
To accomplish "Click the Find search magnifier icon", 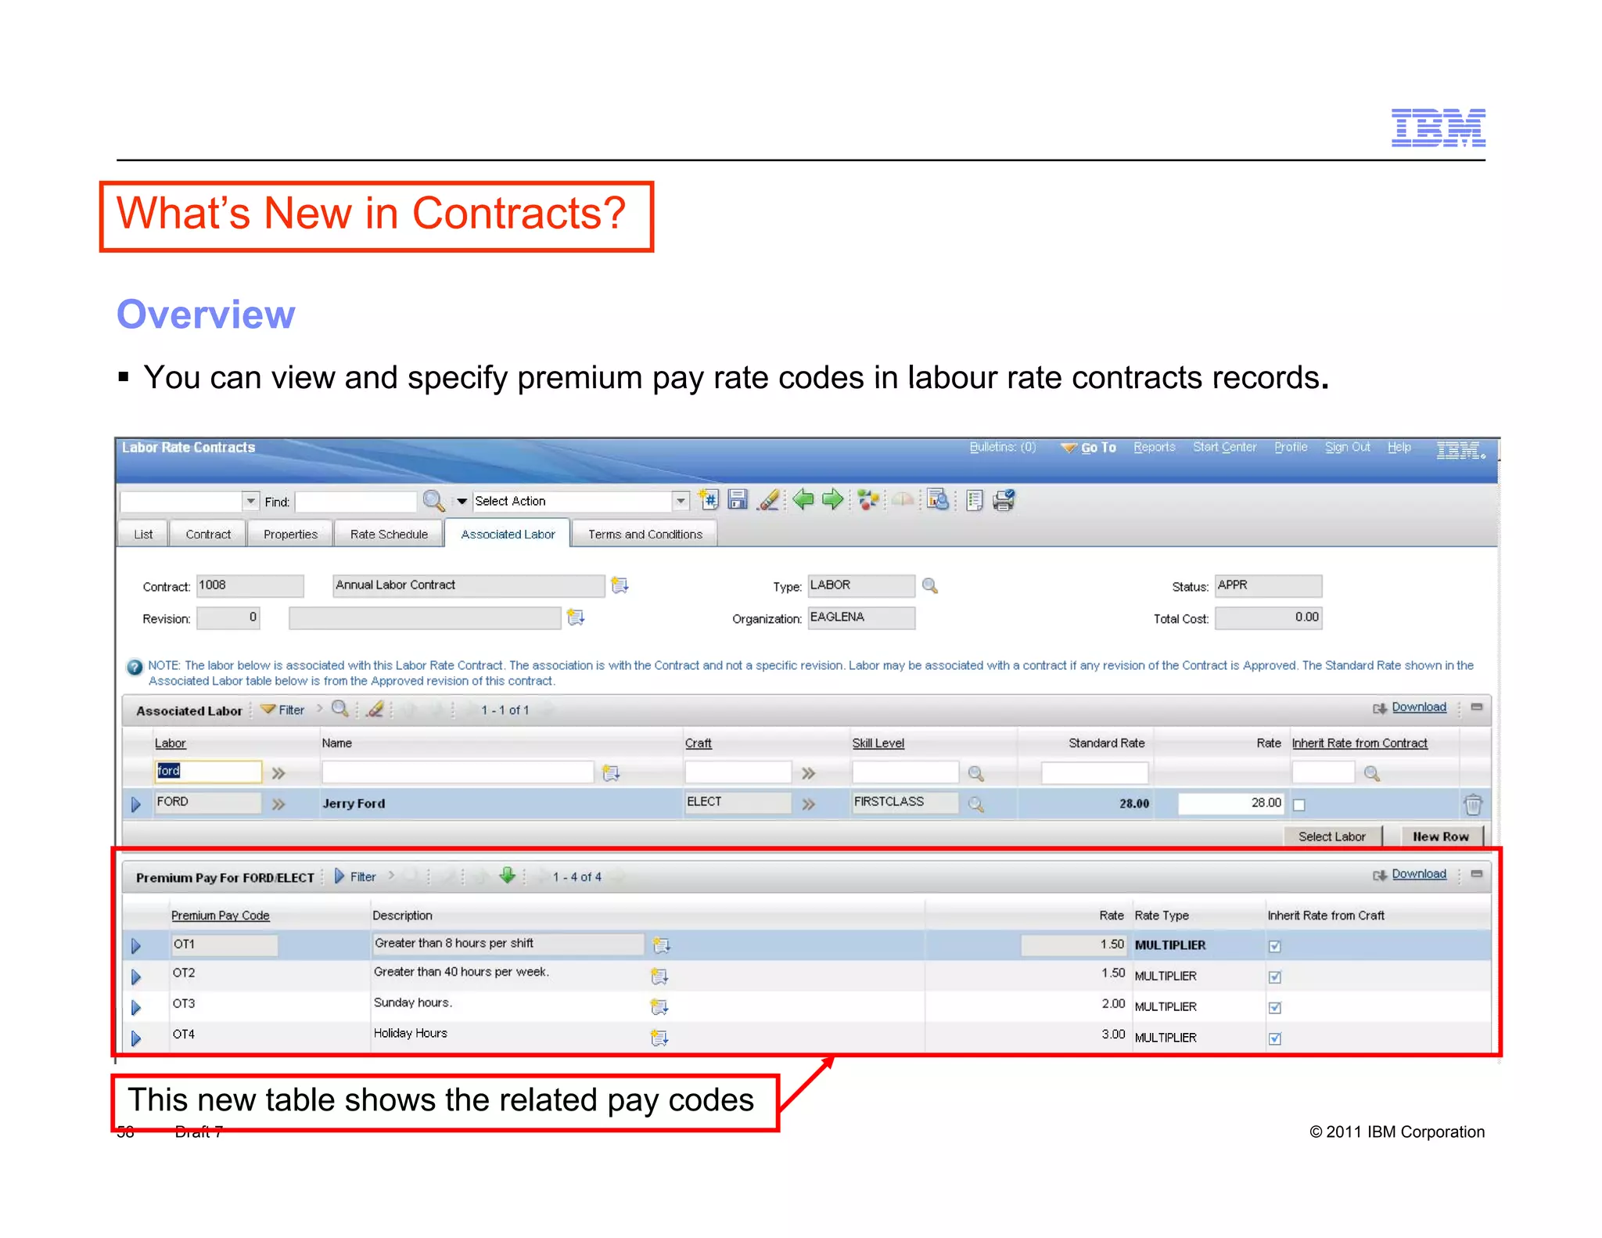I will [x=433, y=501].
